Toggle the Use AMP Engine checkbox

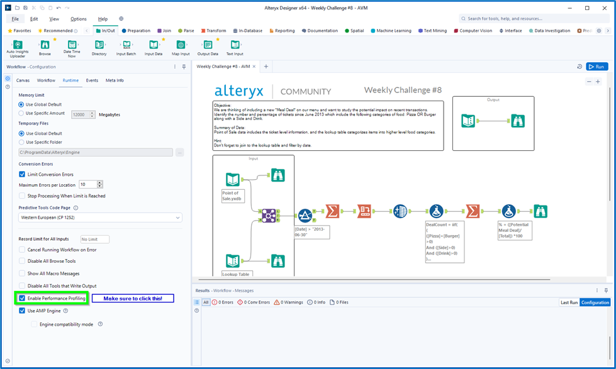pos(23,311)
